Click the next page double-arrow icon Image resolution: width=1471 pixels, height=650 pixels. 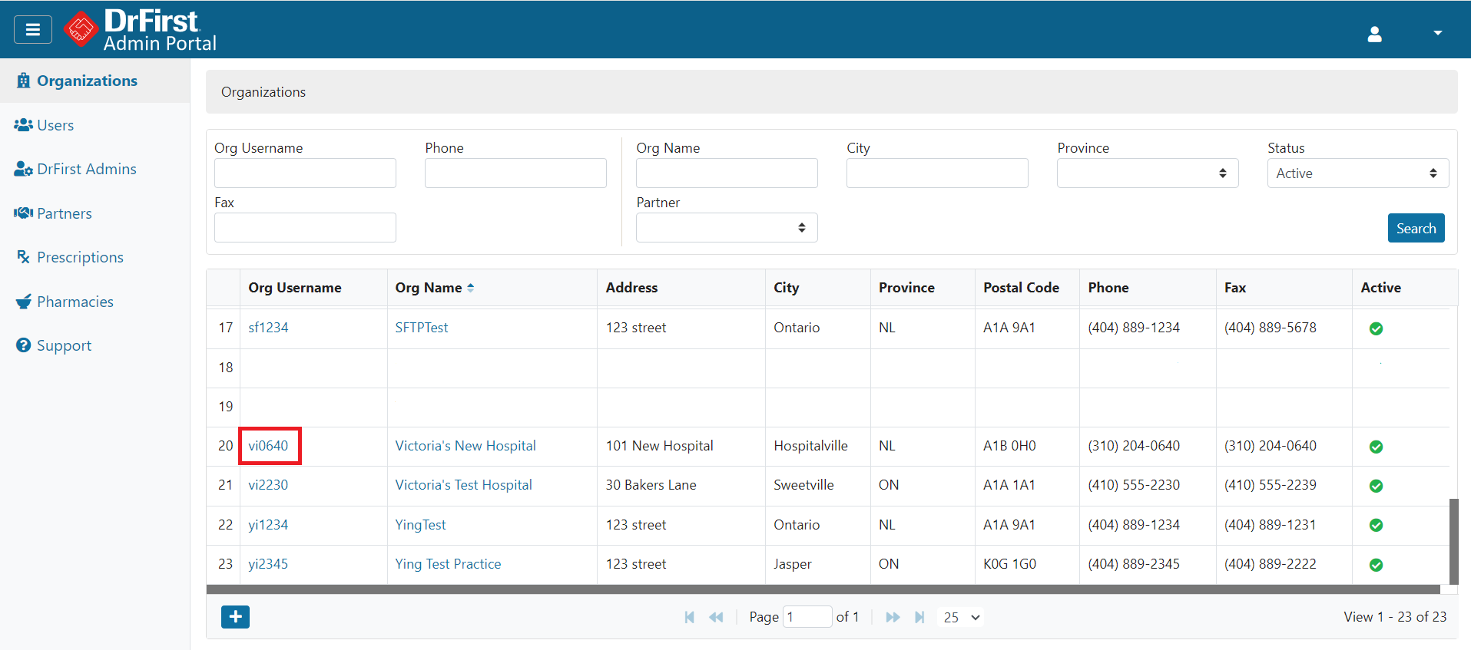point(892,617)
